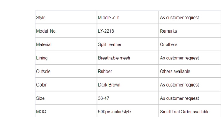
Task: Click the Lining row label
Action: pos(42,58)
